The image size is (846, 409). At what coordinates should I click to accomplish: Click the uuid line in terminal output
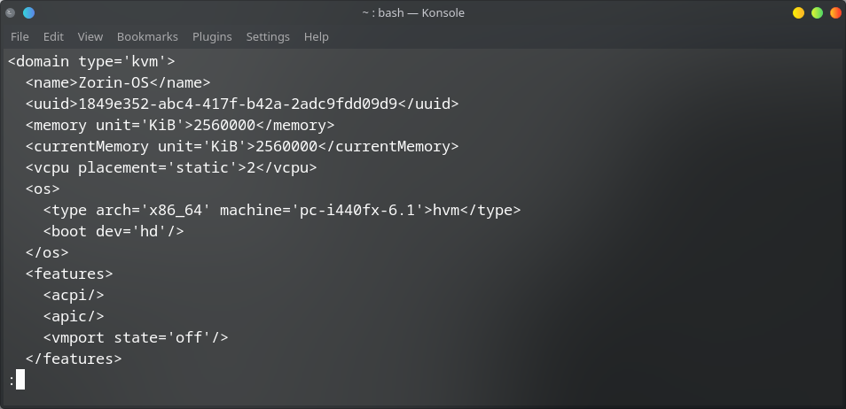tap(242, 104)
